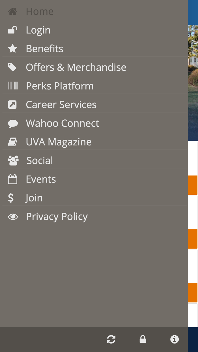Click the Career Services external link icon

pyautogui.click(x=12, y=104)
